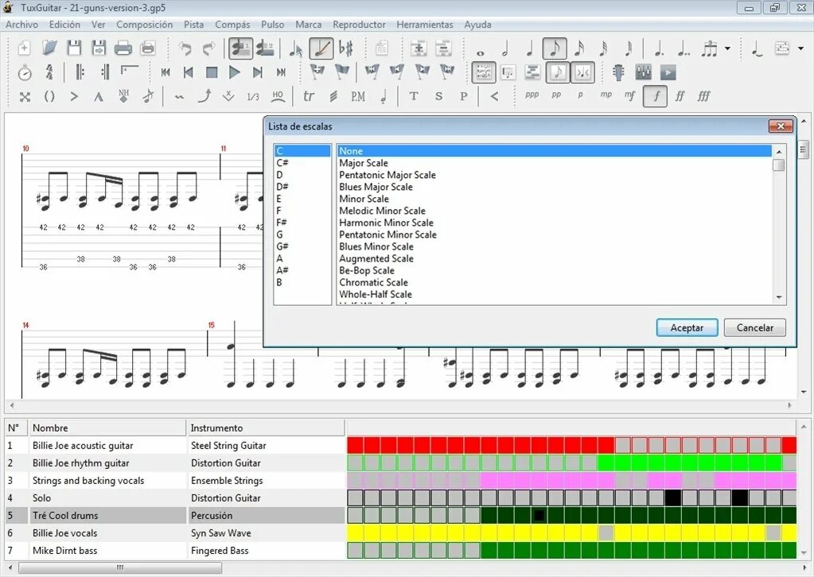Toggle voice 1 selection

[x=241, y=48]
